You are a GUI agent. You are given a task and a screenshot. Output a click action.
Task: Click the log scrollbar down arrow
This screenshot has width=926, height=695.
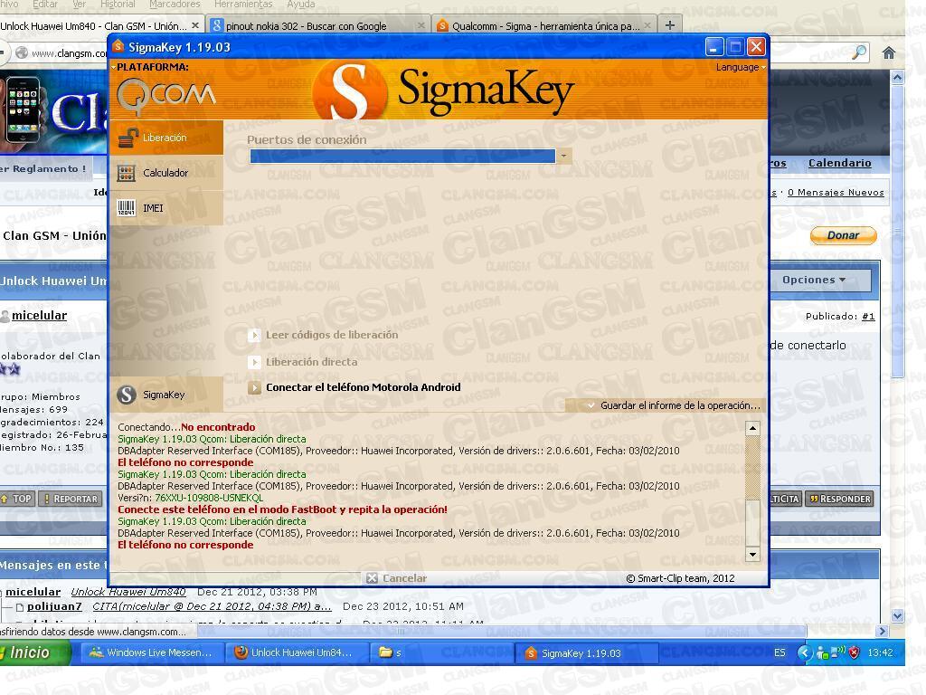(x=752, y=555)
